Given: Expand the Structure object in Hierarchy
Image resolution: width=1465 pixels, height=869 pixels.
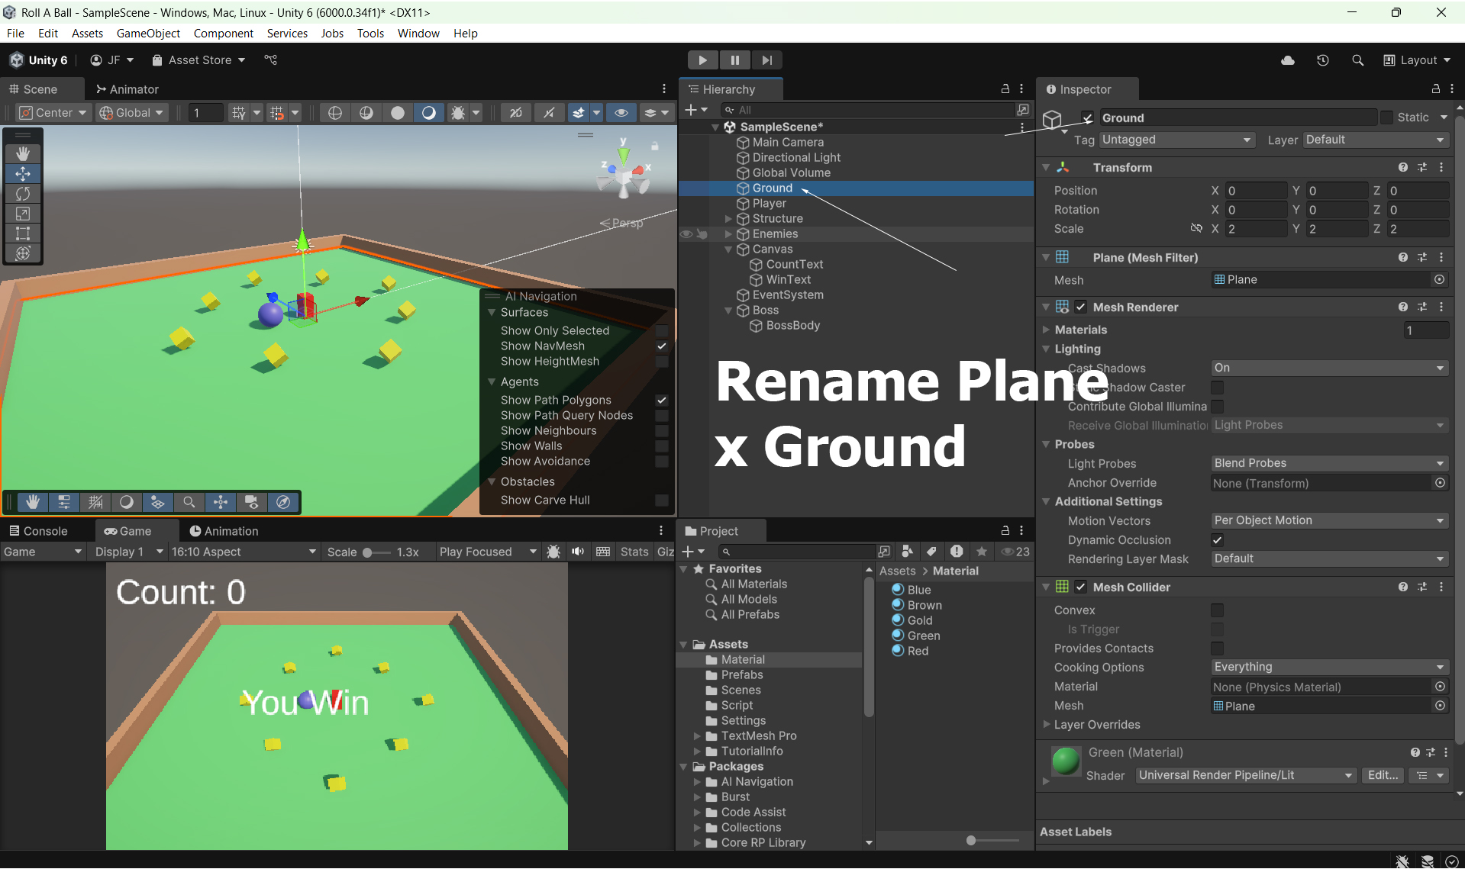Looking at the screenshot, I should click(728, 219).
